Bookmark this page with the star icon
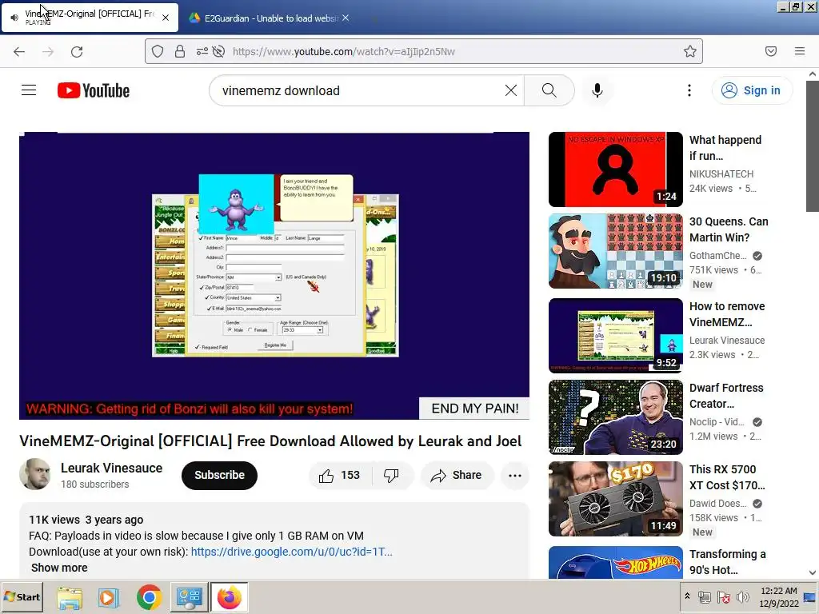This screenshot has width=819, height=614. pos(690,51)
